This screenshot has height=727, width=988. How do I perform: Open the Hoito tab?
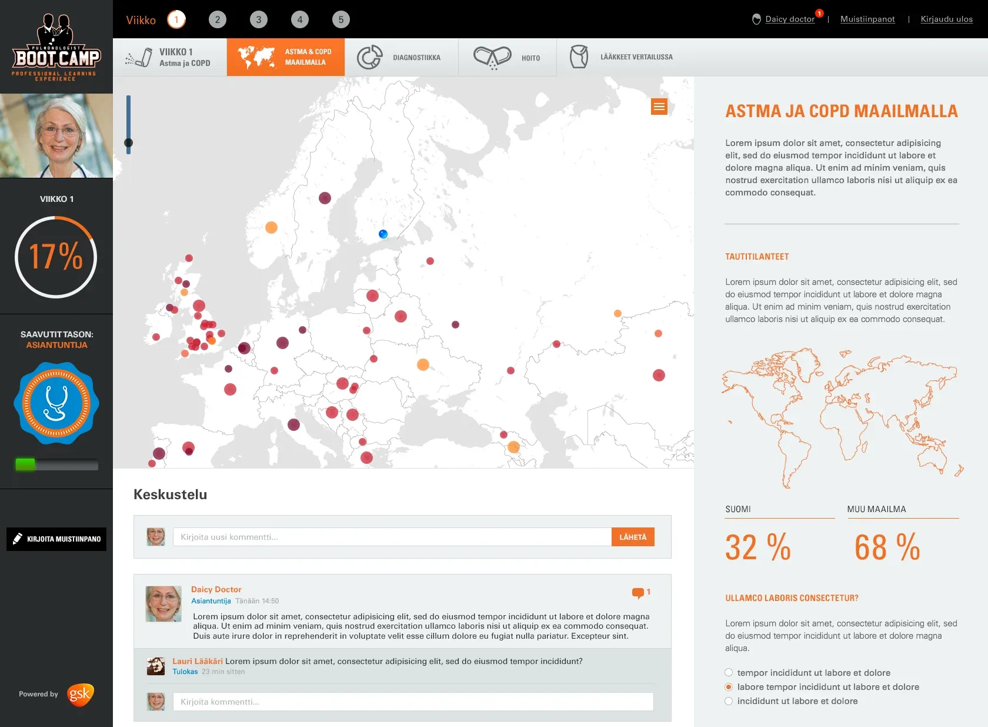pos(508,57)
